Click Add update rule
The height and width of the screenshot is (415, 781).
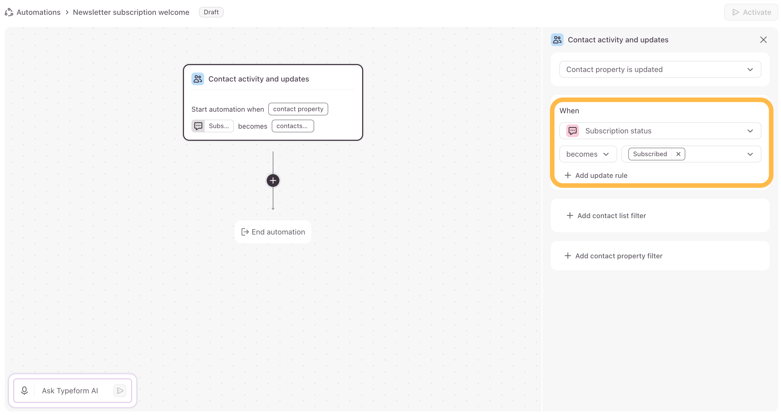pos(596,175)
